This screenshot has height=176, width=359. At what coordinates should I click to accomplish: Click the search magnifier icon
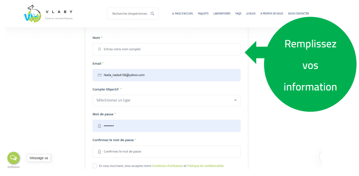pos(153,14)
